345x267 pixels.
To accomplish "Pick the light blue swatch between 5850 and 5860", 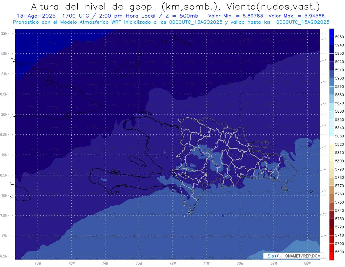I will pyautogui.click(x=331, y=115).
